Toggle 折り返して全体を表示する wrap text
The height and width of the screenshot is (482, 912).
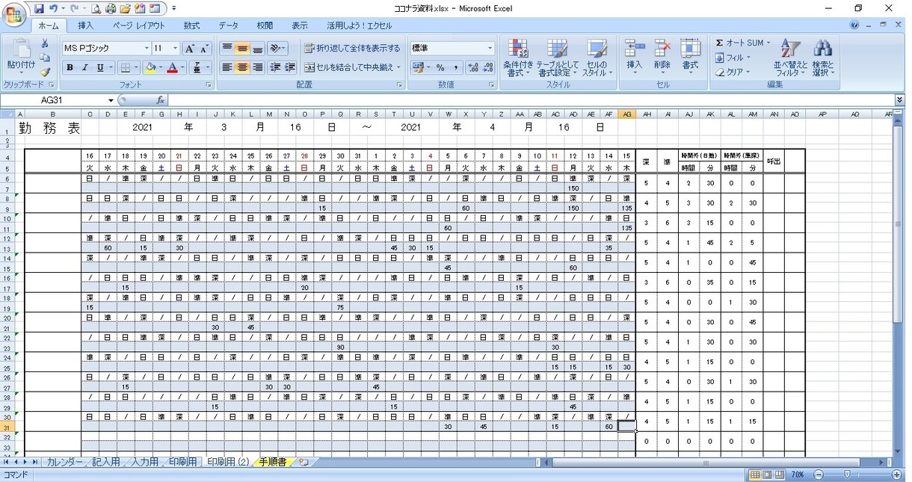point(352,49)
